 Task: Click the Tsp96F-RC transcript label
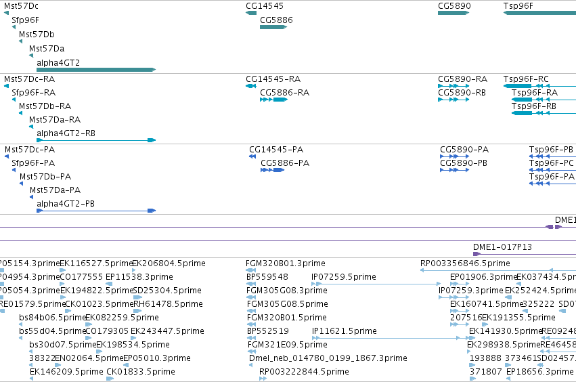coord(526,79)
